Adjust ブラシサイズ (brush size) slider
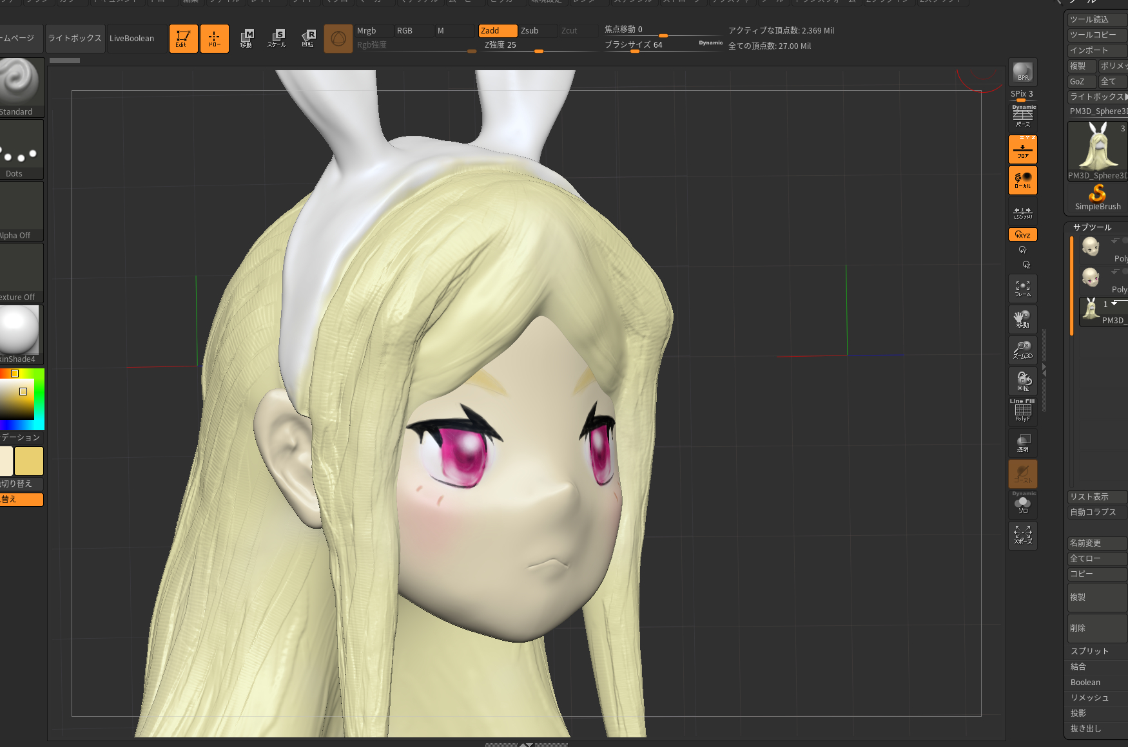This screenshot has width=1128, height=747. coord(663,45)
